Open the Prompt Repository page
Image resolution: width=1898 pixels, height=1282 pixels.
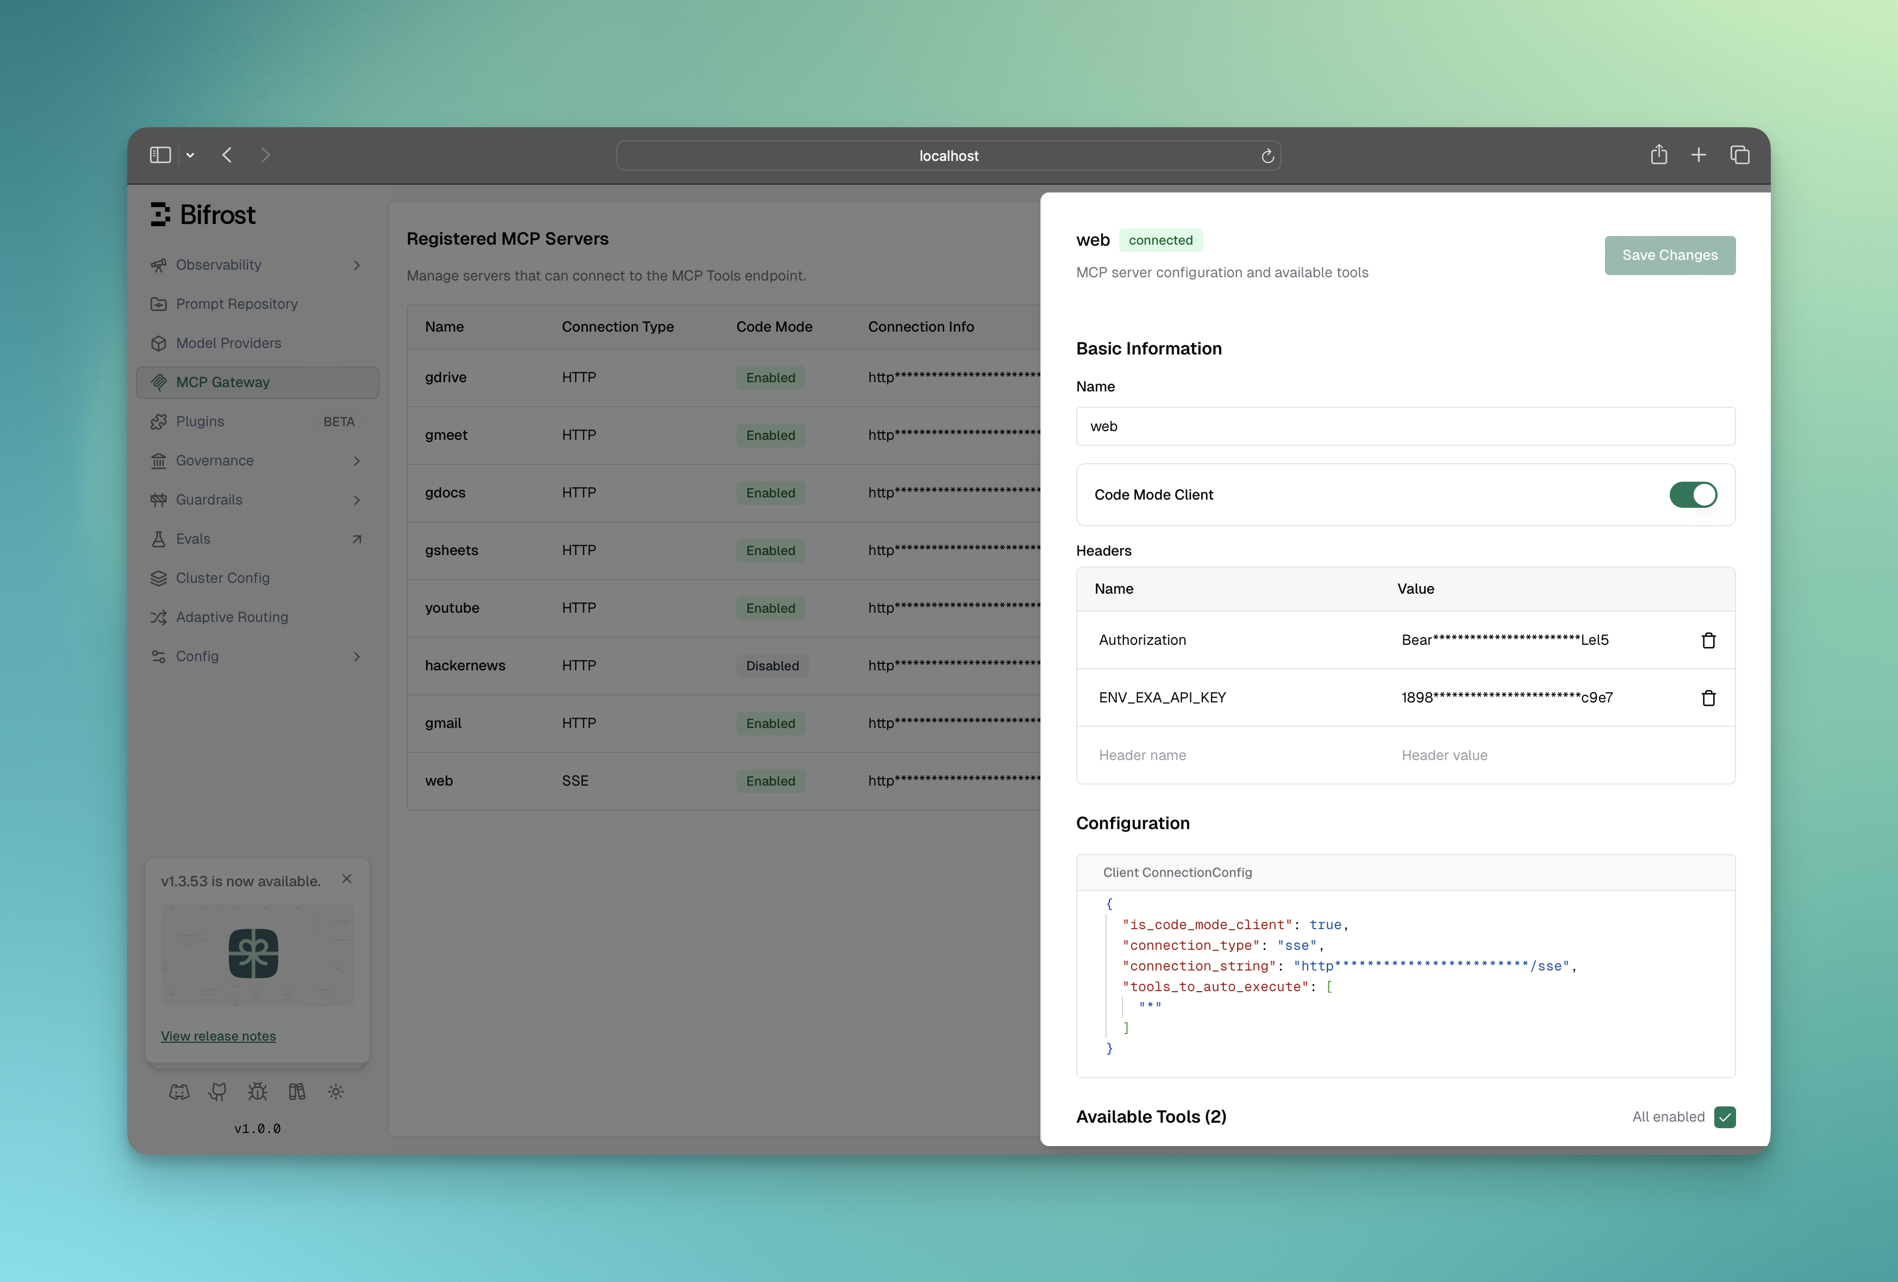236,304
